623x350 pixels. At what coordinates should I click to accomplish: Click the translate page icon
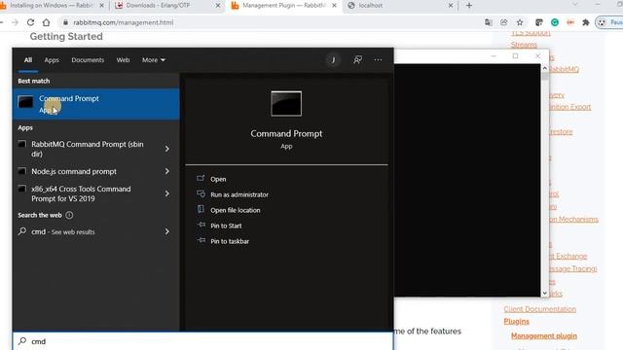coord(489,22)
